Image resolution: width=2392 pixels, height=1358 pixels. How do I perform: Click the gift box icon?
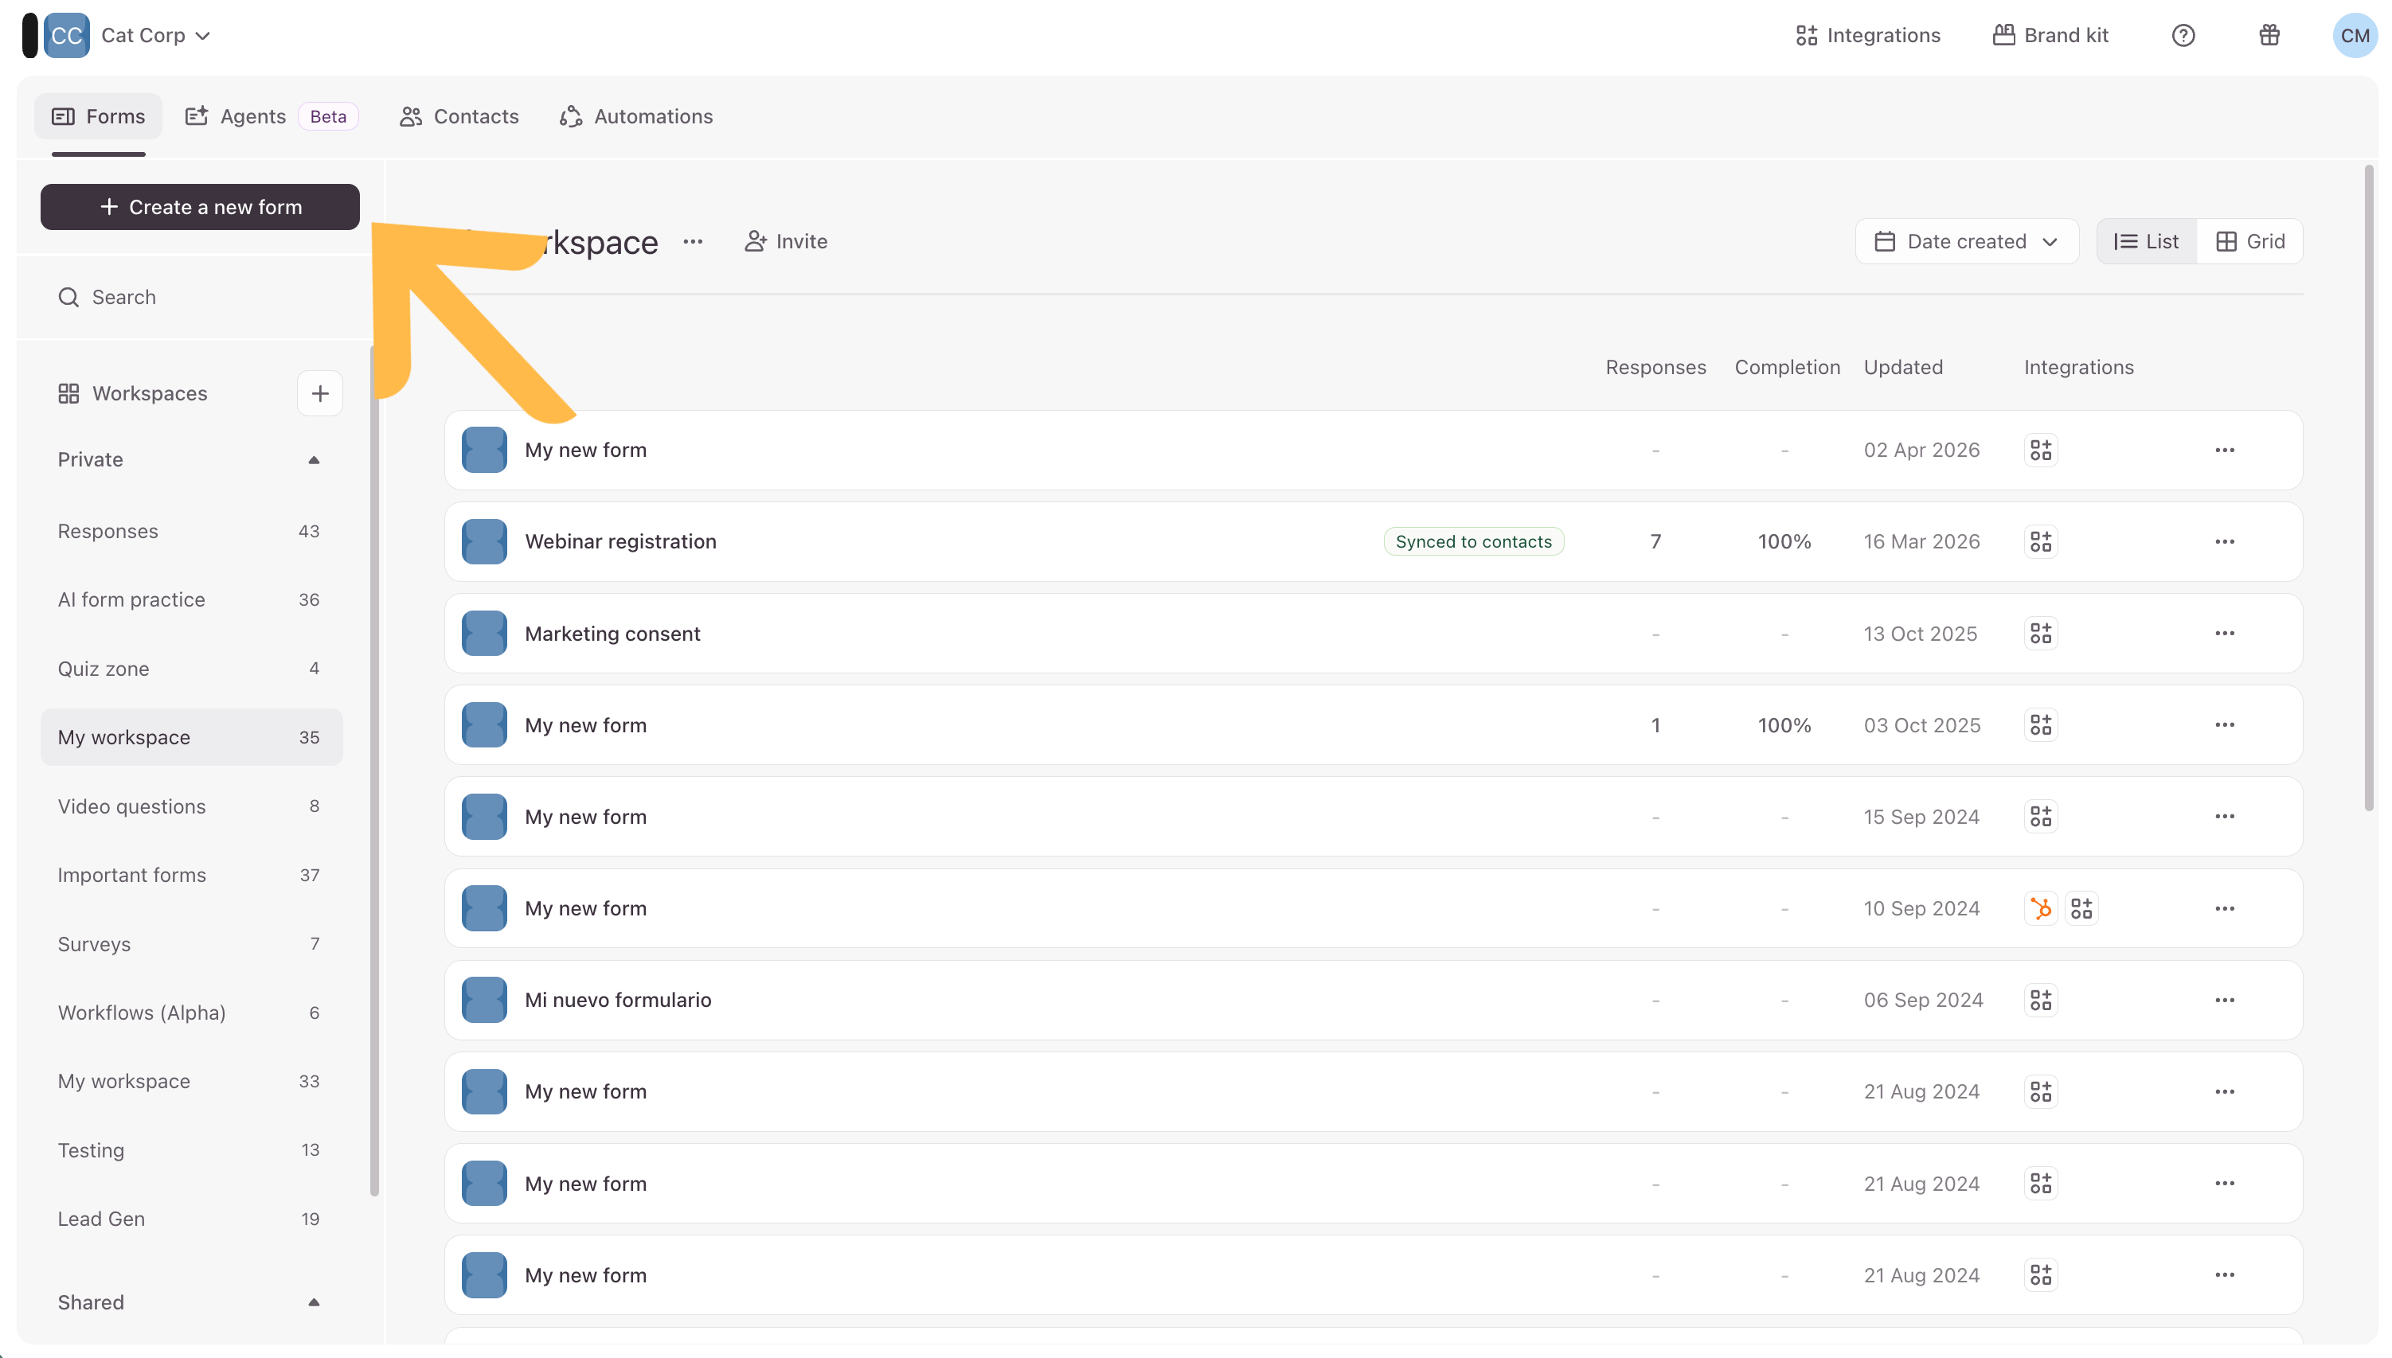pos(2269,36)
